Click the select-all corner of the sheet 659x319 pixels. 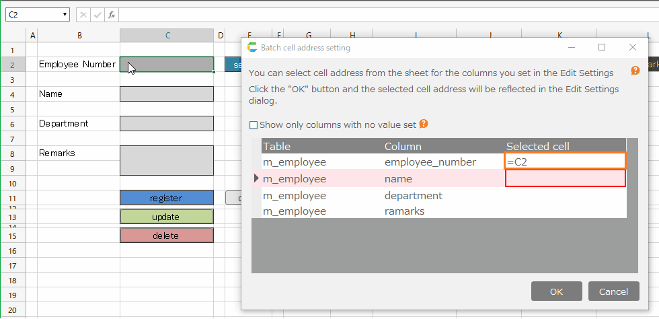pyautogui.click(x=14, y=36)
